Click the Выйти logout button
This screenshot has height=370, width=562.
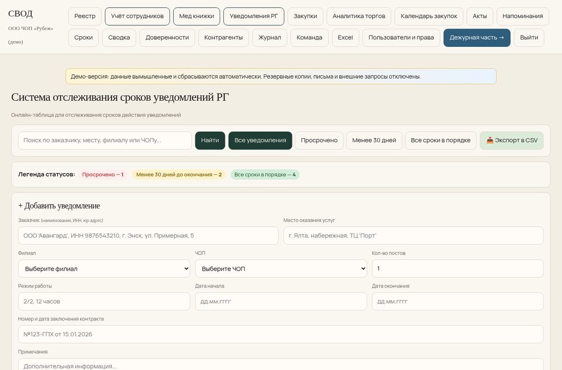529,37
